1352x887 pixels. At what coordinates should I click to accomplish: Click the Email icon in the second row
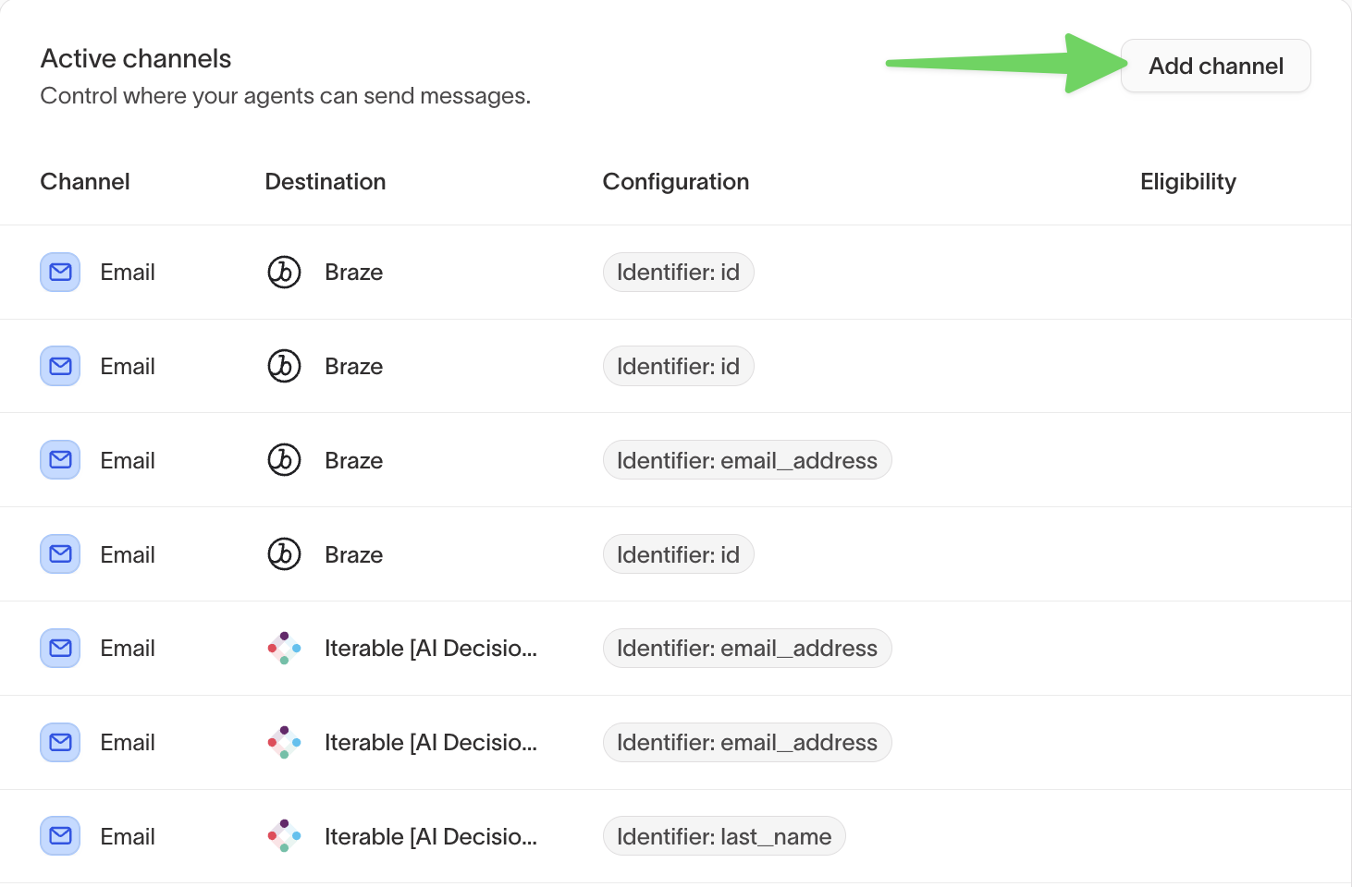coord(59,366)
